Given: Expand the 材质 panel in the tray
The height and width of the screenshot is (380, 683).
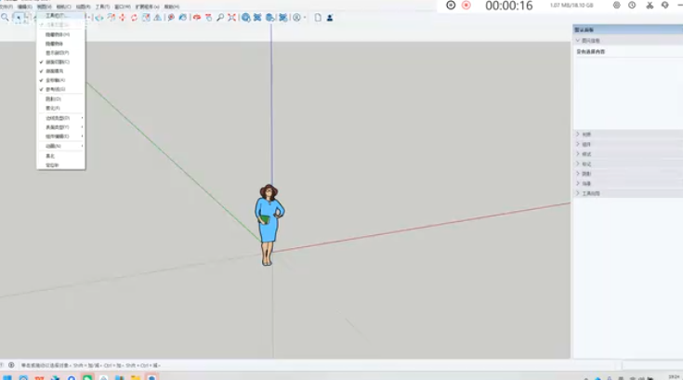Looking at the screenshot, I should (x=585, y=135).
